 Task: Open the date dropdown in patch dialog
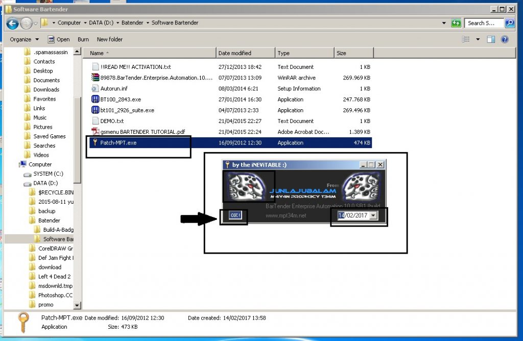coord(373,215)
